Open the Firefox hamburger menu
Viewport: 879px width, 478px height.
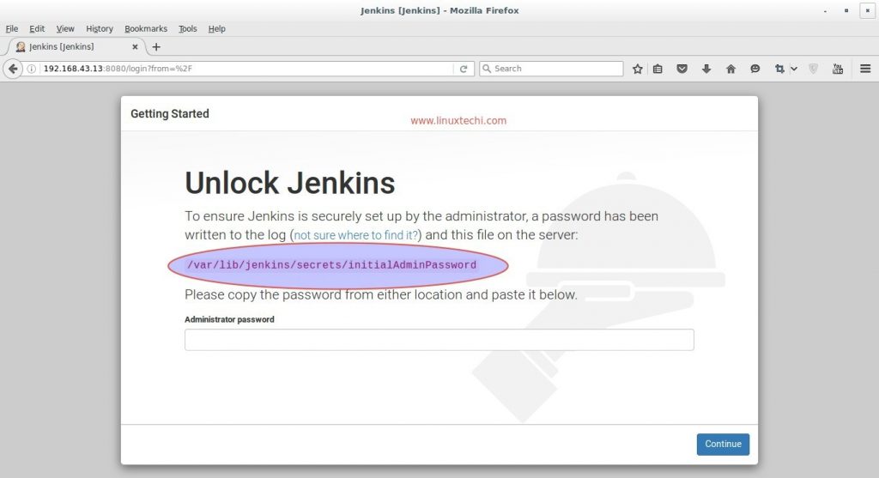pyautogui.click(x=865, y=69)
